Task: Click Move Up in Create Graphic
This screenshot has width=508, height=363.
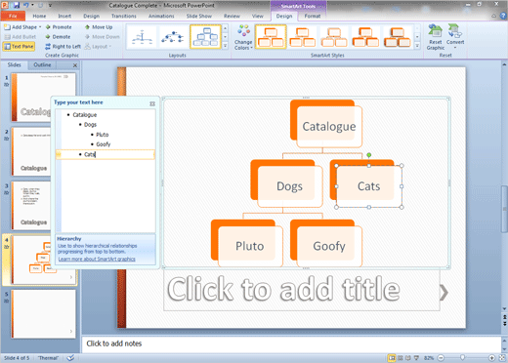Action: 99,27
